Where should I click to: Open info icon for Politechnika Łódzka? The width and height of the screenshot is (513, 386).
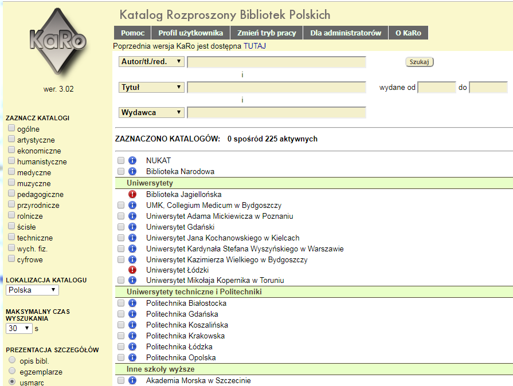[x=132, y=346]
